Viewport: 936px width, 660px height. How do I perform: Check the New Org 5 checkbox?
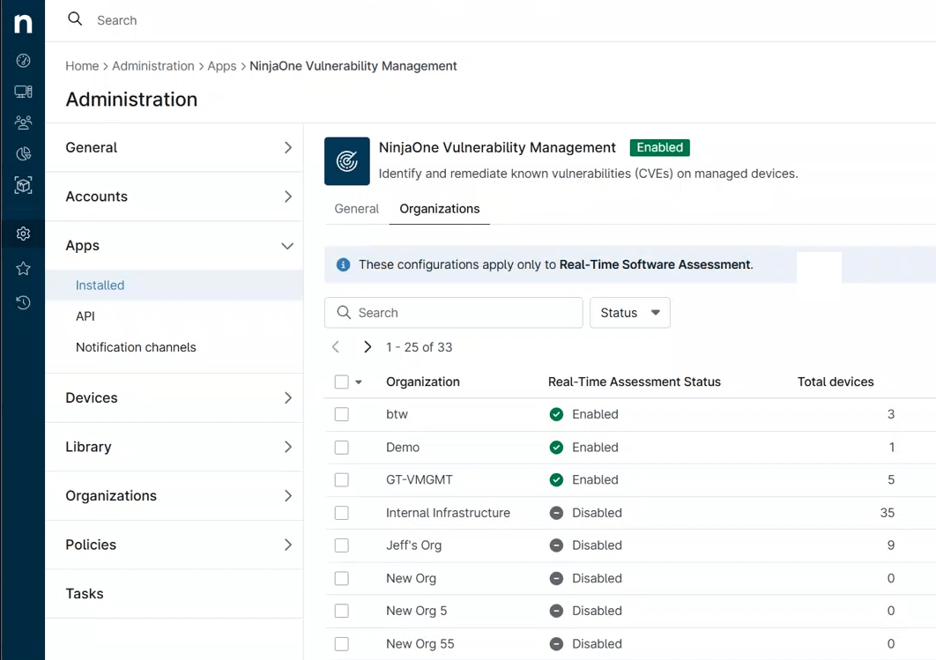click(341, 611)
